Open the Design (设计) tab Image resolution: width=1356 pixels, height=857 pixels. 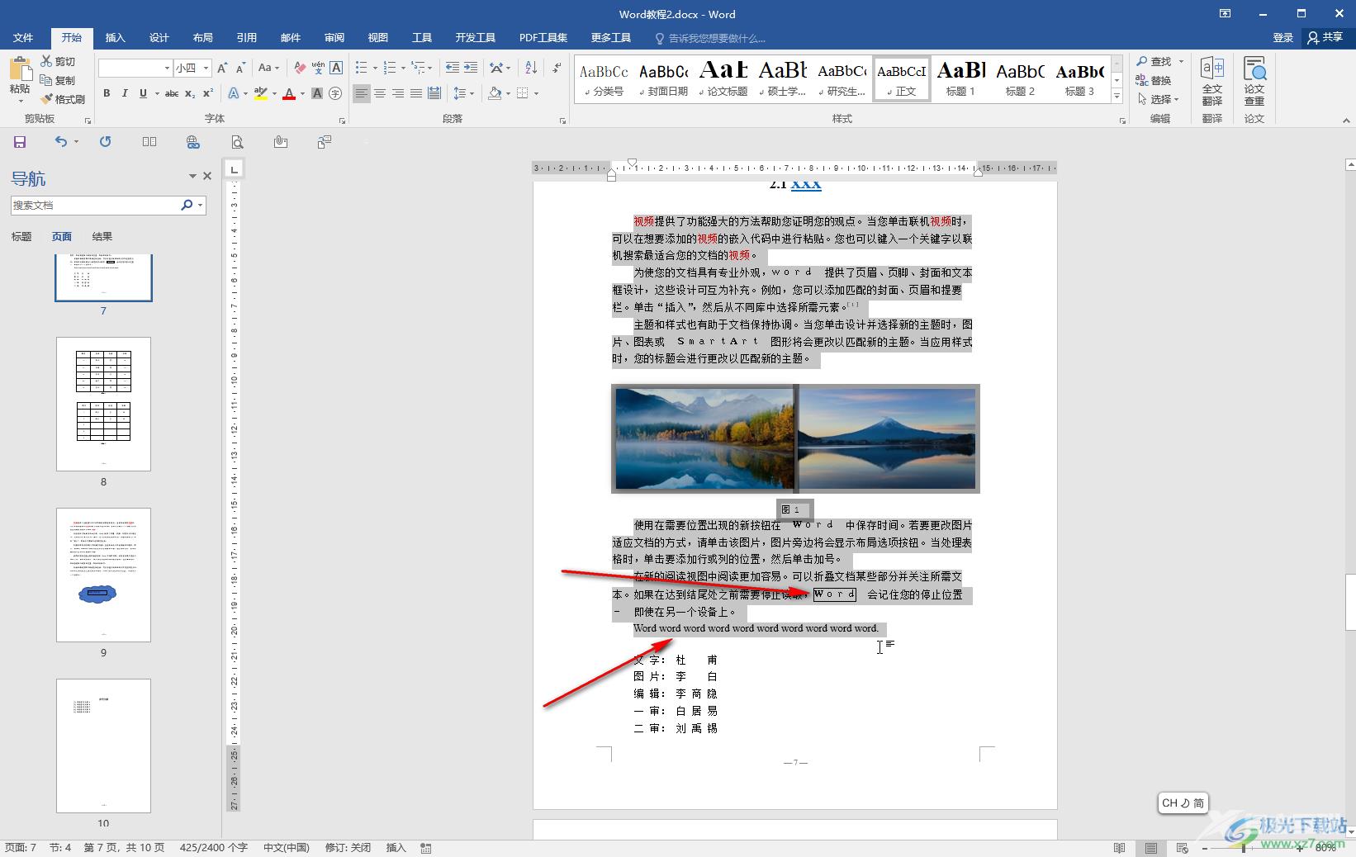(159, 38)
